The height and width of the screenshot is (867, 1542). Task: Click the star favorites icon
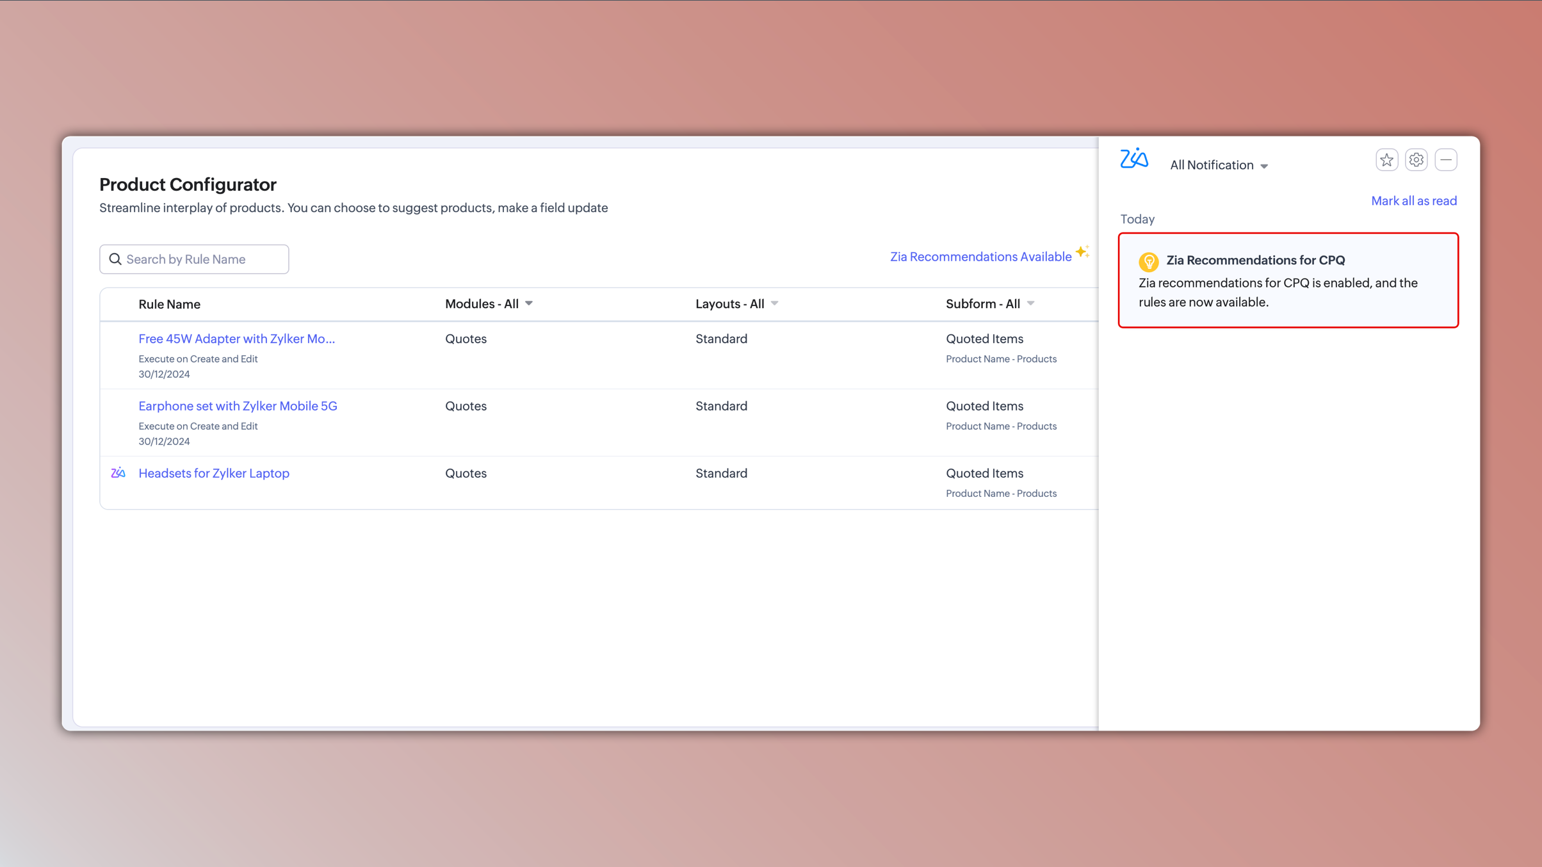pyautogui.click(x=1386, y=160)
